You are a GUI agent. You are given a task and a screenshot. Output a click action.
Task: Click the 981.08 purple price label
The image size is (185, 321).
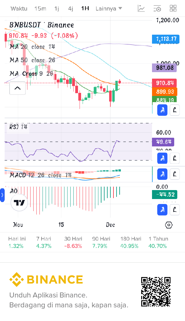coord(164,67)
